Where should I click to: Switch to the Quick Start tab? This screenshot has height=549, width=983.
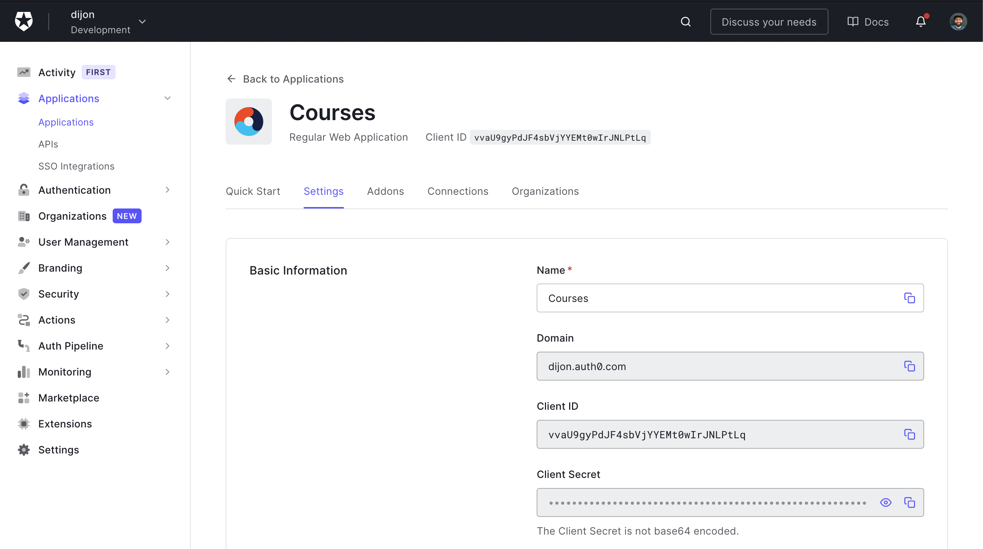(x=253, y=191)
